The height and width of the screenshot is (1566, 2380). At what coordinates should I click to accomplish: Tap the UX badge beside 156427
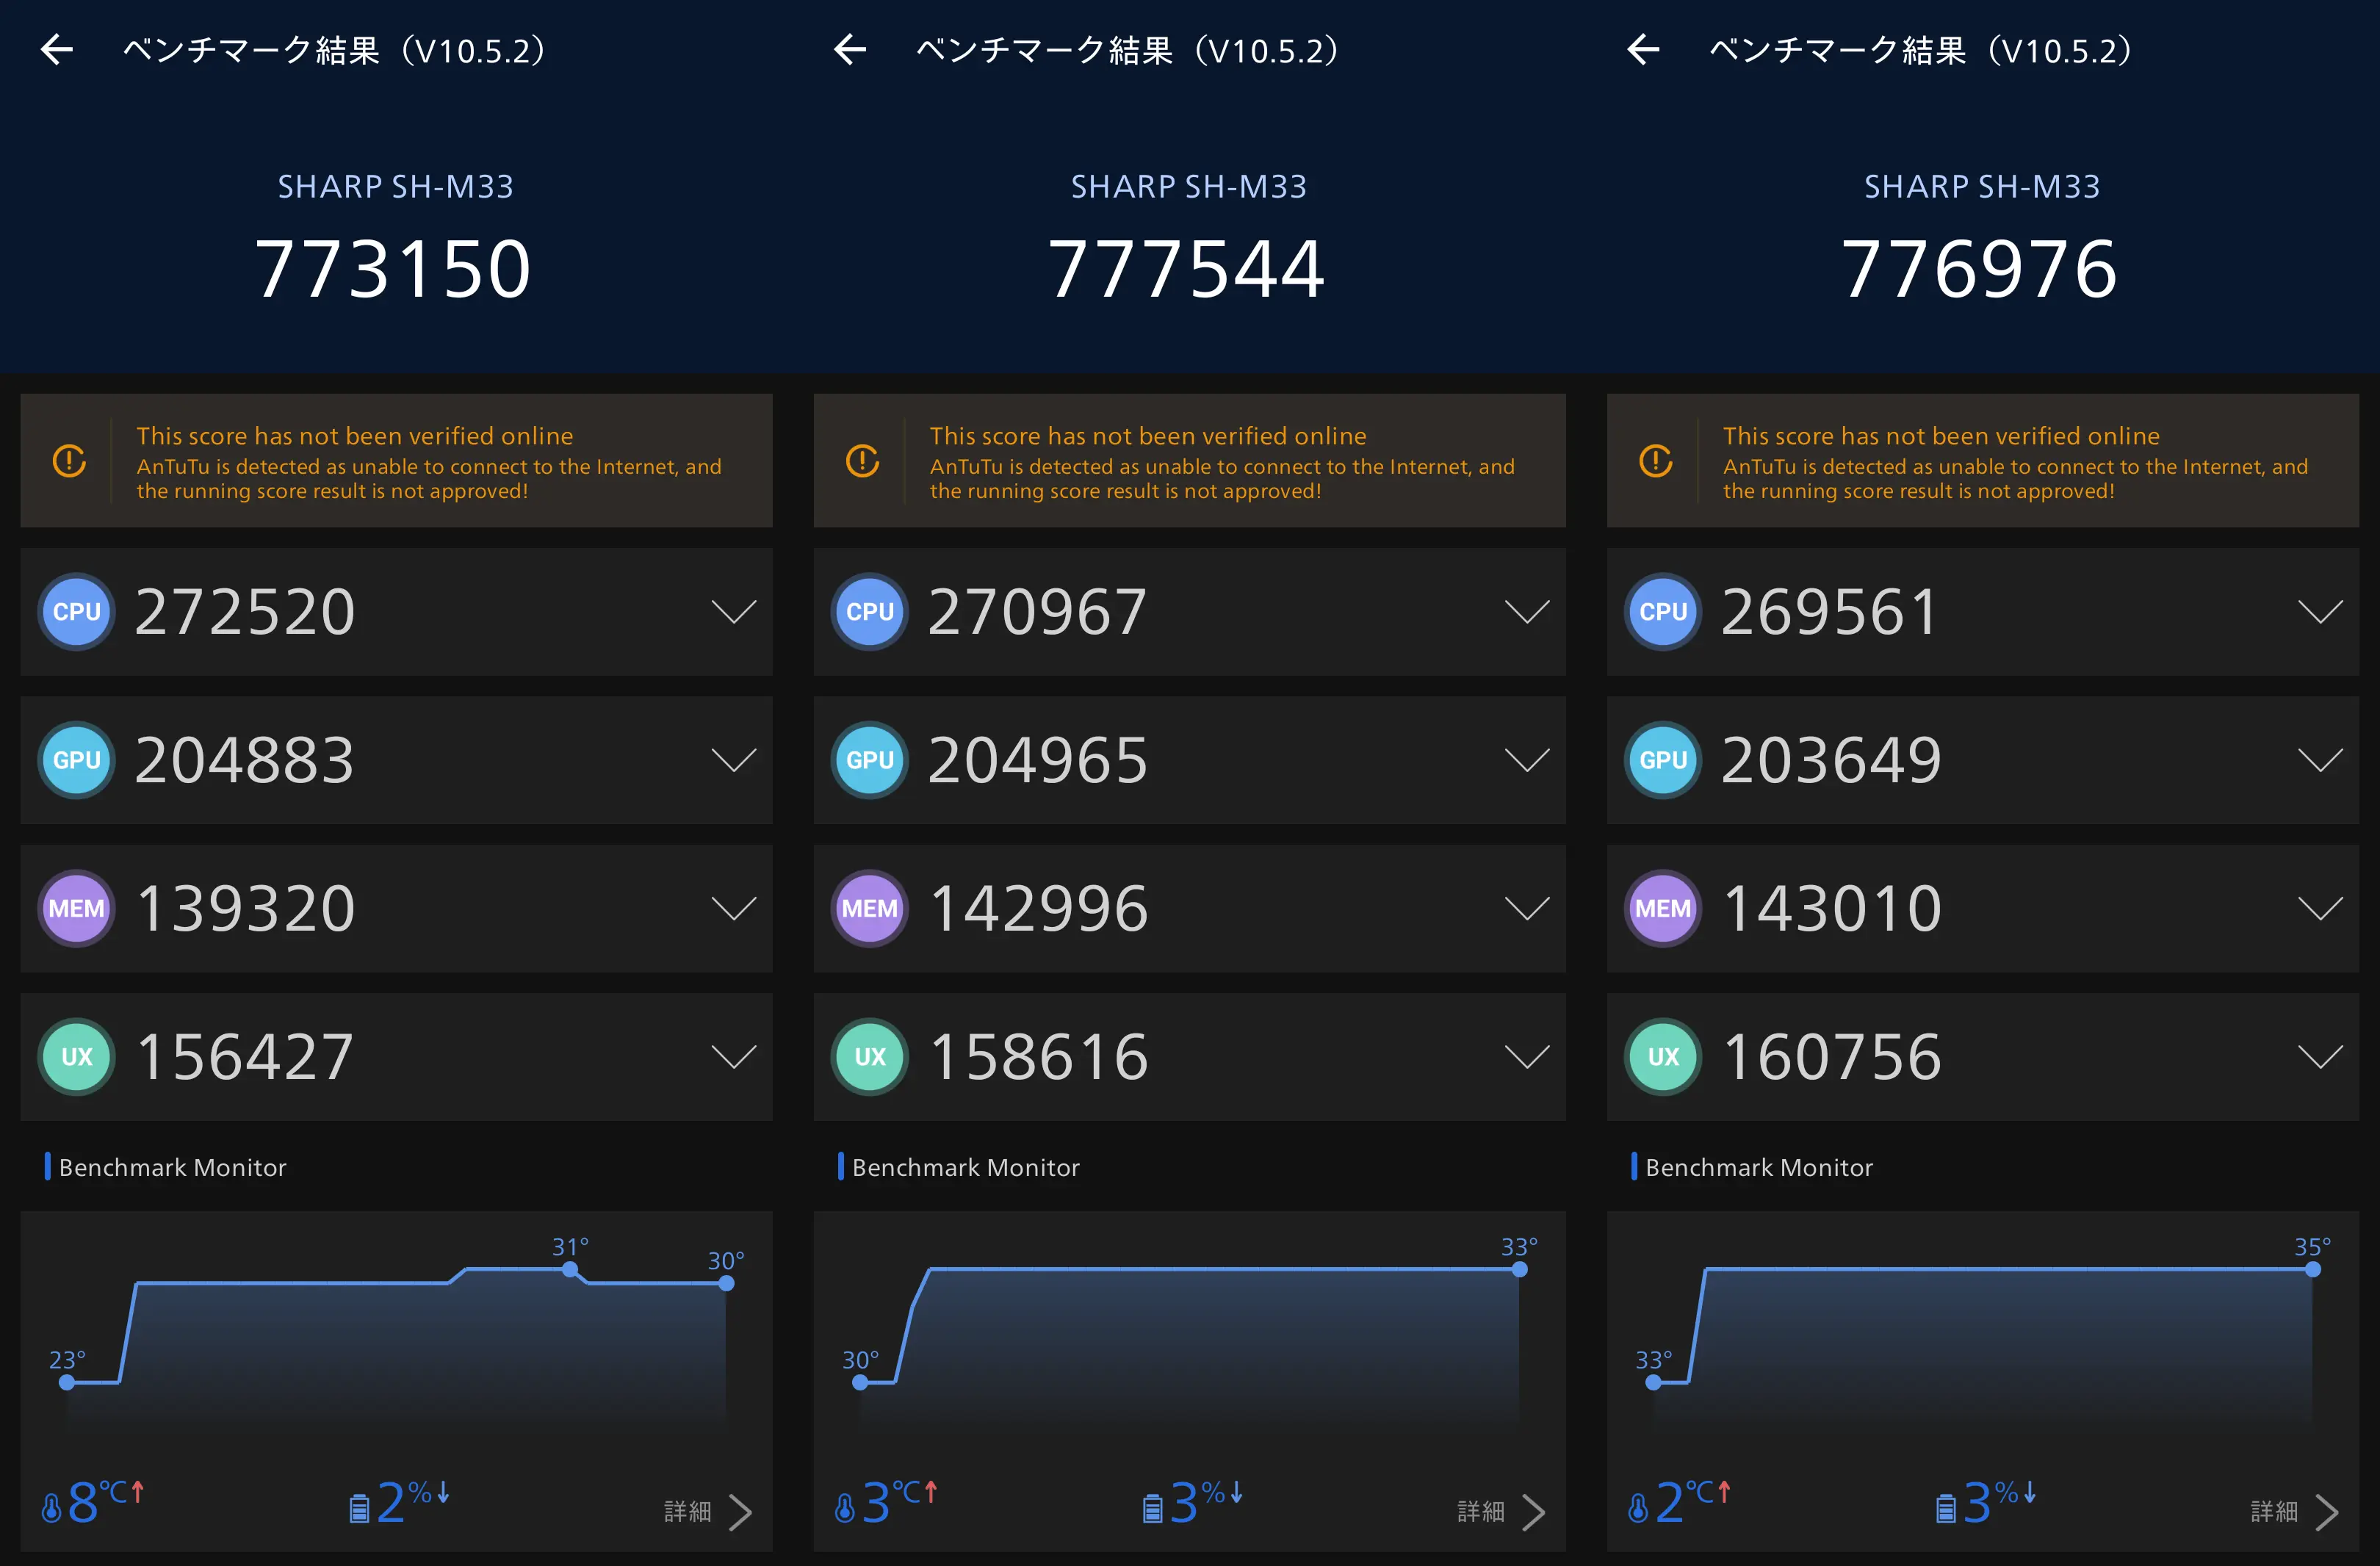coord(77,1057)
